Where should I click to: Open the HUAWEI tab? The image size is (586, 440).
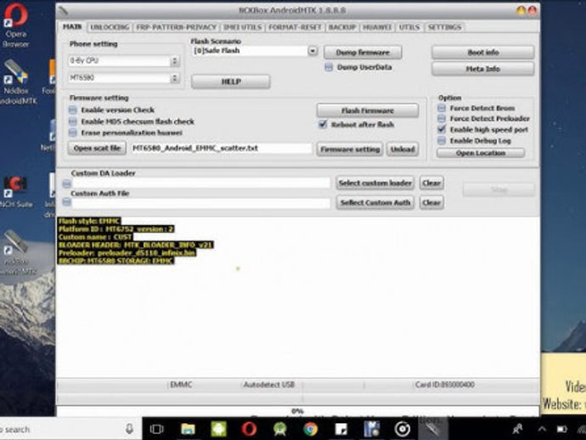coord(377,27)
